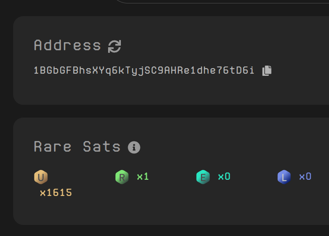
Task: Click the green Rare 'R' hexagon badge
Action: [x=122, y=176]
